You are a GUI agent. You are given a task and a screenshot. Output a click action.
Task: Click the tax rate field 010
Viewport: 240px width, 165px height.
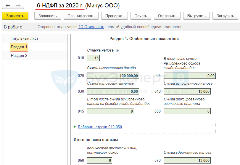pos(94,58)
